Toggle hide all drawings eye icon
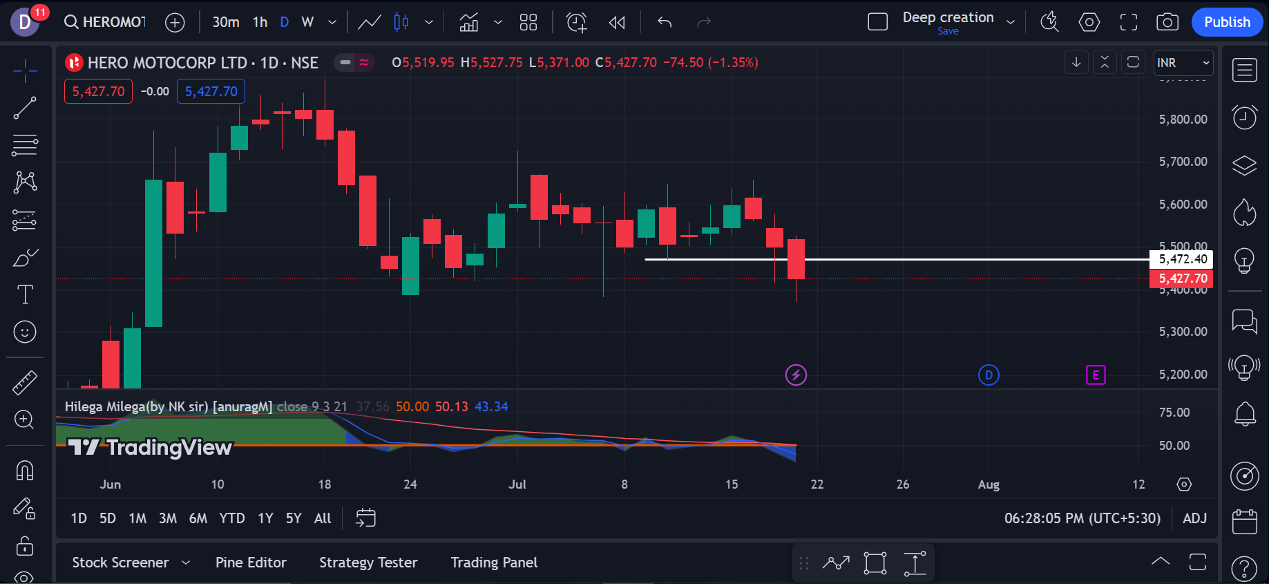The image size is (1269, 584). [x=25, y=576]
